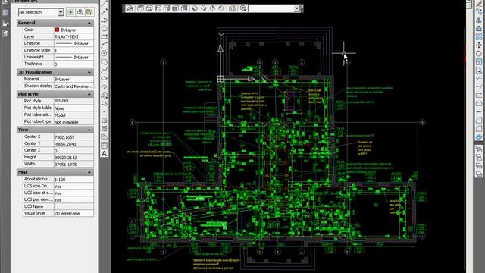Select the Arc draw tool
This screenshot has height=273, width=485.
[x=105, y=45]
